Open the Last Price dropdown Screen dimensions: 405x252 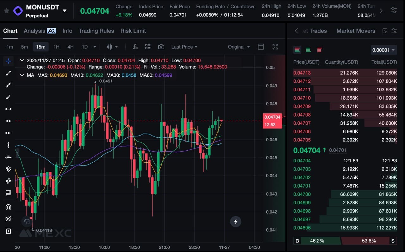pyautogui.click(x=184, y=47)
